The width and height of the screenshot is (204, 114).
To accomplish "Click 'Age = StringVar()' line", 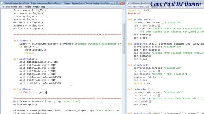I will tap(26, 20).
